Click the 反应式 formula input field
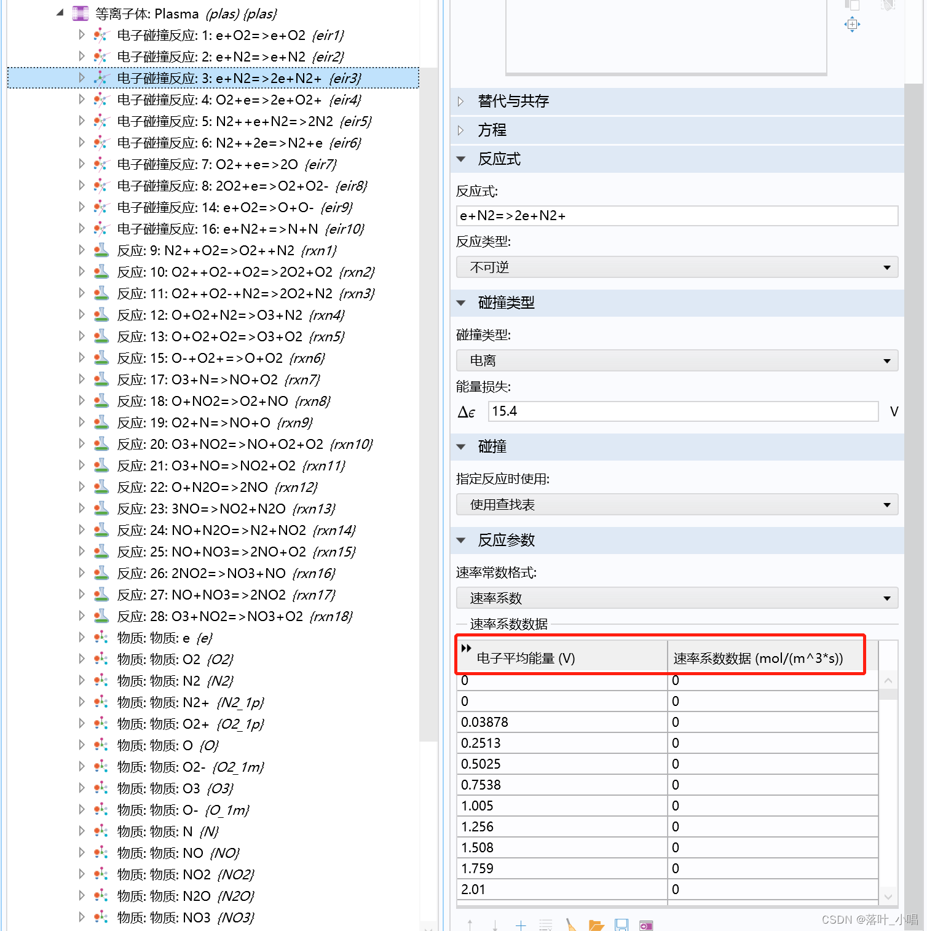 [677, 216]
